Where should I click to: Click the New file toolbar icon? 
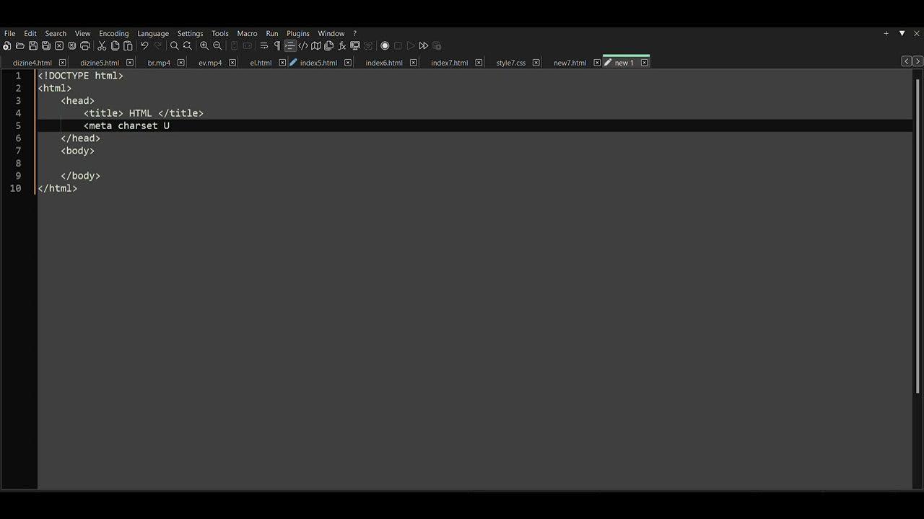pos(7,45)
